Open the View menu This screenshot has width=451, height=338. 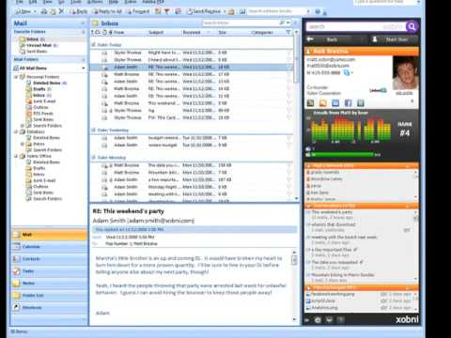tap(48, 2)
